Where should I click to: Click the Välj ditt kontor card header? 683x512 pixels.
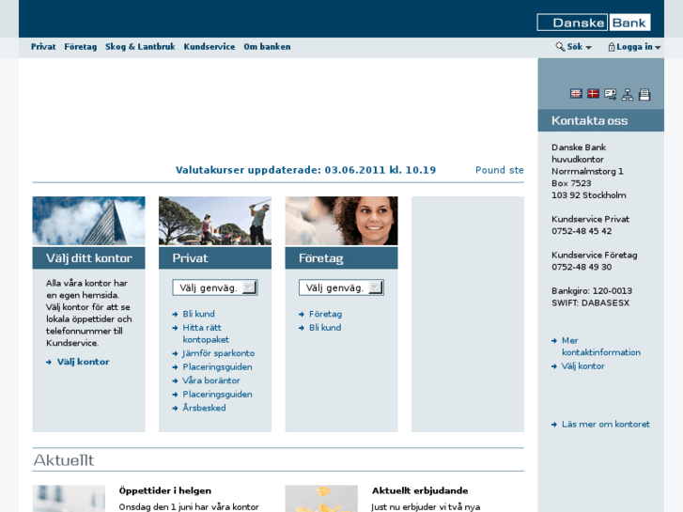point(89,258)
